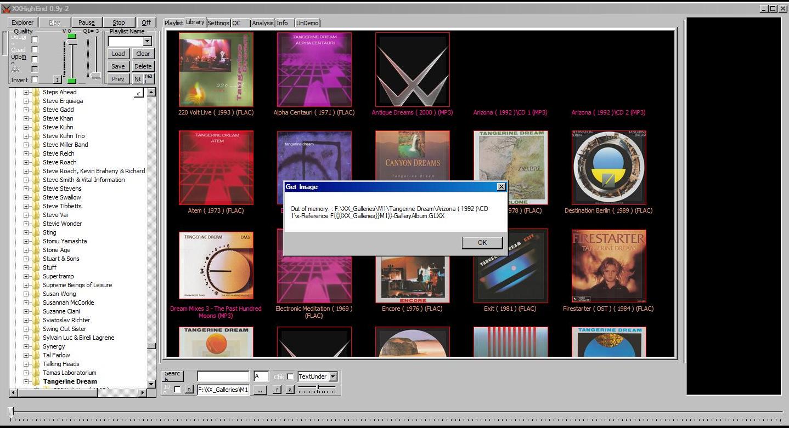This screenshot has height=428, width=789.
Task: Click the folder icon next to Supertramp
Action: [x=36, y=276]
